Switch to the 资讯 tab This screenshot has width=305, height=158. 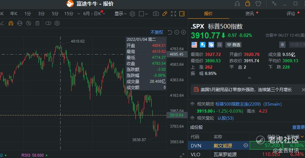[250, 14]
